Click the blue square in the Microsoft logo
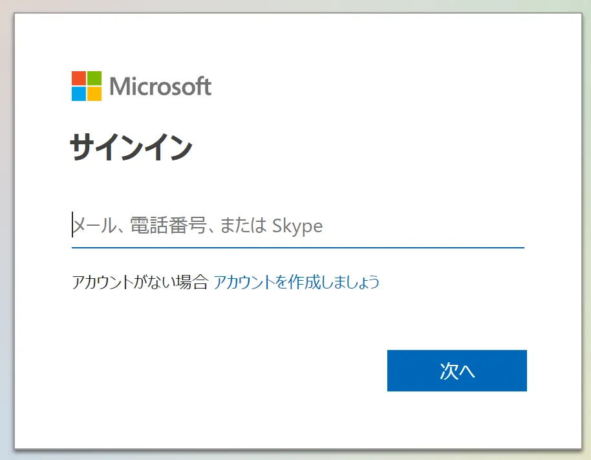 tap(79, 94)
